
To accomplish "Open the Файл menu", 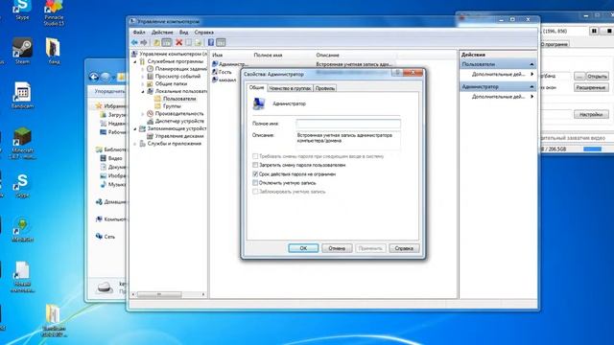I will pyautogui.click(x=139, y=32).
